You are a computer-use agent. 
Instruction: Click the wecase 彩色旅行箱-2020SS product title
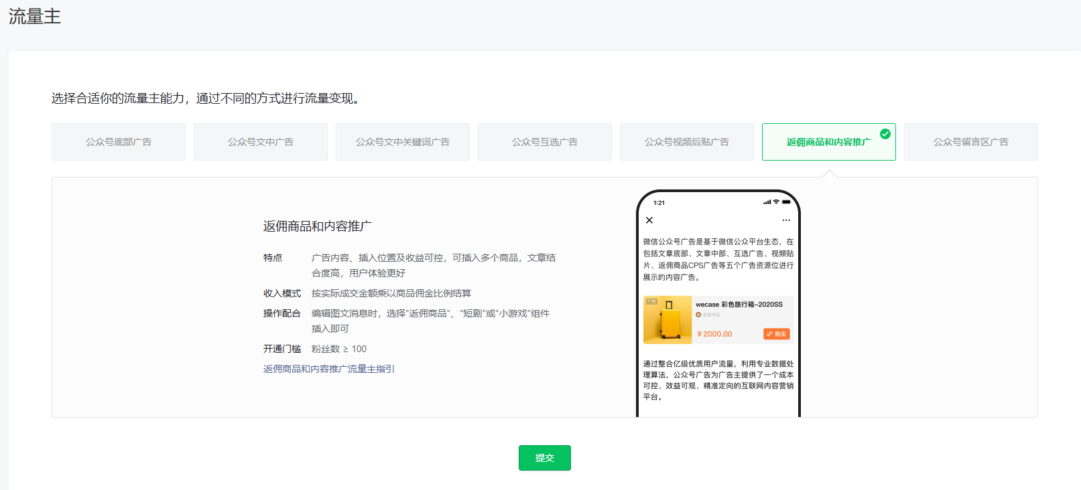point(739,305)
